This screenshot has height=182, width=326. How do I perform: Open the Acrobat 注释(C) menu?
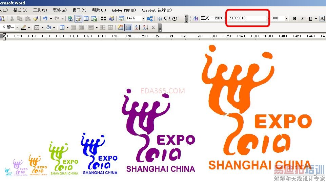pyautogui.click(x=157, y=10)
